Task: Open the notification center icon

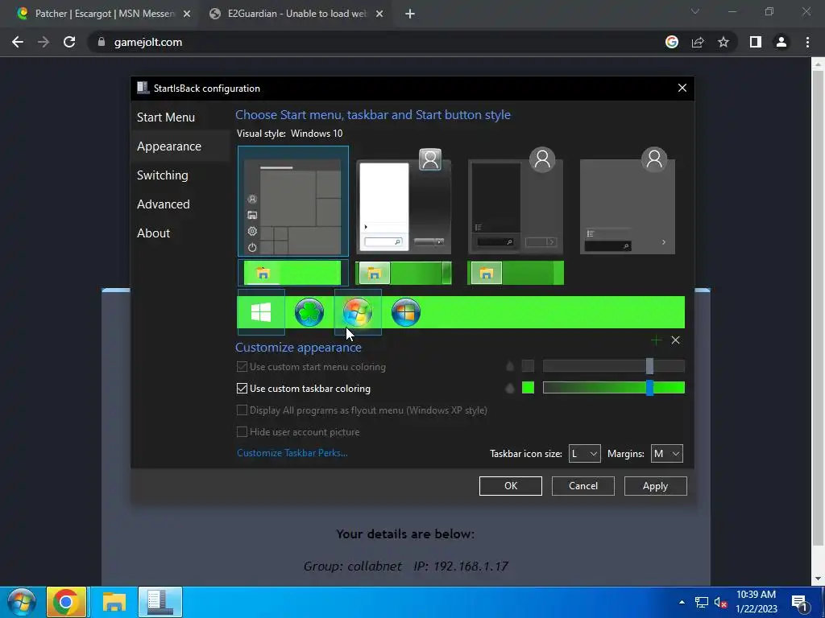Action: click(800, 602)
